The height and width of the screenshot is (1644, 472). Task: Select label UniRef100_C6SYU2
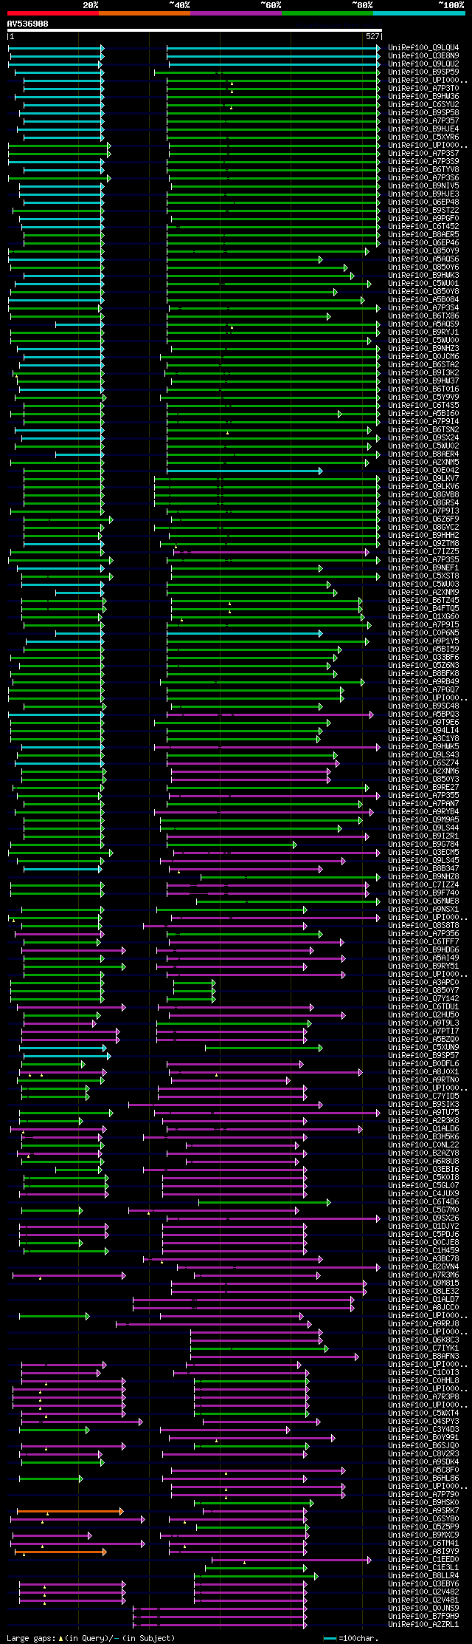point(423,105)
